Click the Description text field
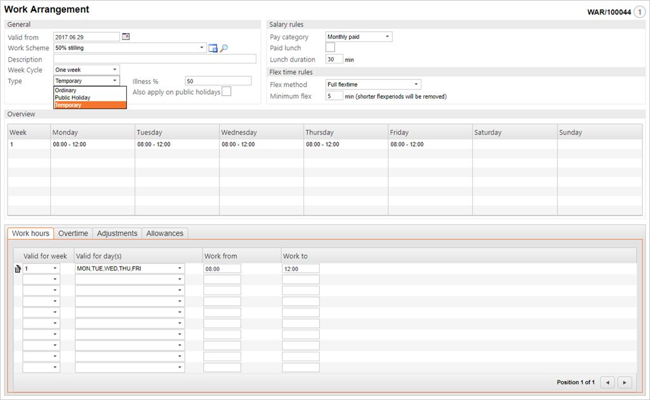Image resolution: width=650 pixels, height=400 pixels. pyautogui.click(x=155, y=59)
